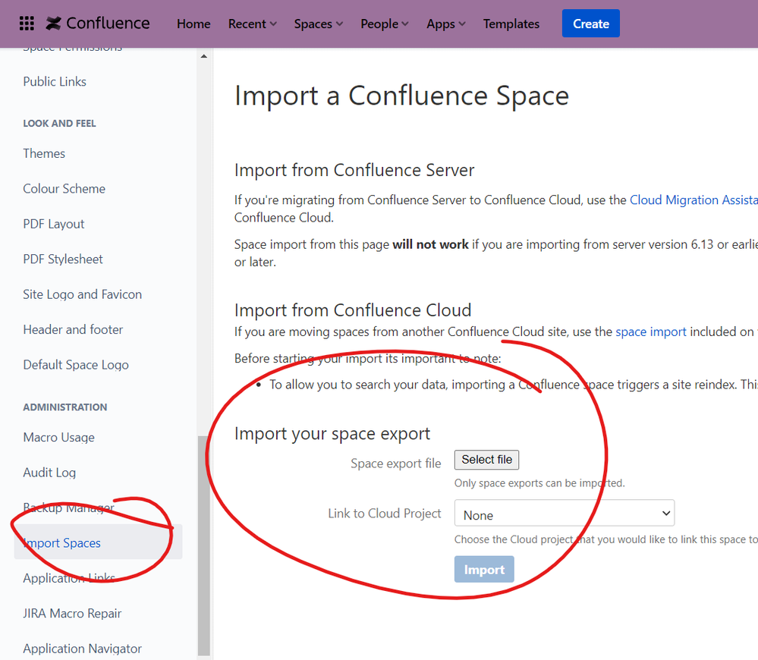The image size is (758, 660).
Task: Open JIRA Macro Repair settings
Action: coord(72,613)
